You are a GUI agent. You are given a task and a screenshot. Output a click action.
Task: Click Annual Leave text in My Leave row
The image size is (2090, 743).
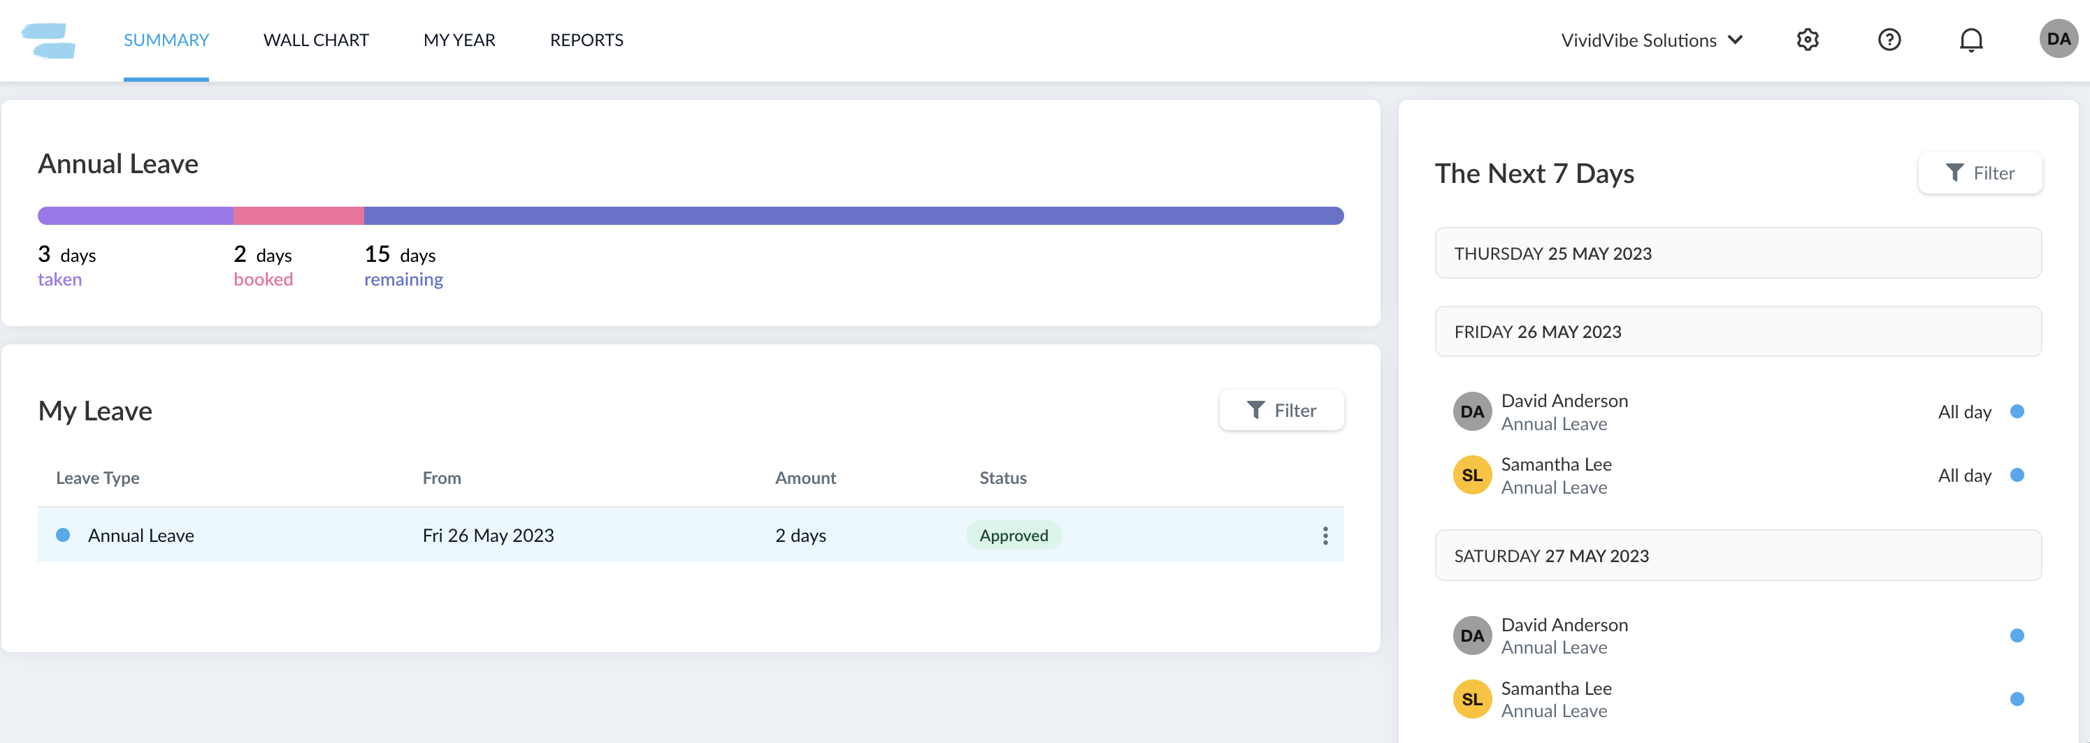(x=141, y=536)
